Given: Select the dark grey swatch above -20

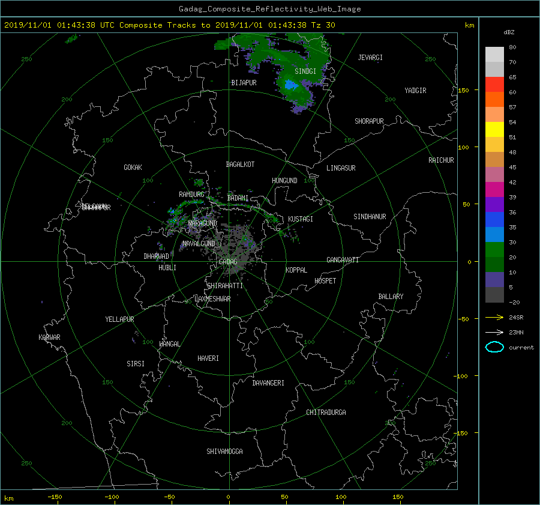Looking at the screenshot, I should click(x=494, y=294).
